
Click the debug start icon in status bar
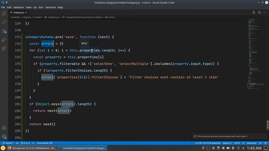[x=33, y=143]
